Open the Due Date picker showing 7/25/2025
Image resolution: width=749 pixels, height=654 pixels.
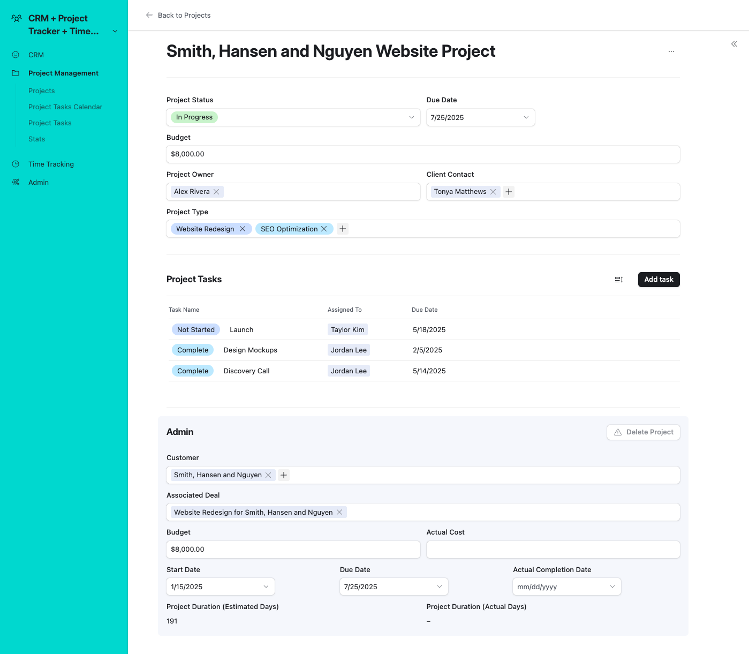480,117
